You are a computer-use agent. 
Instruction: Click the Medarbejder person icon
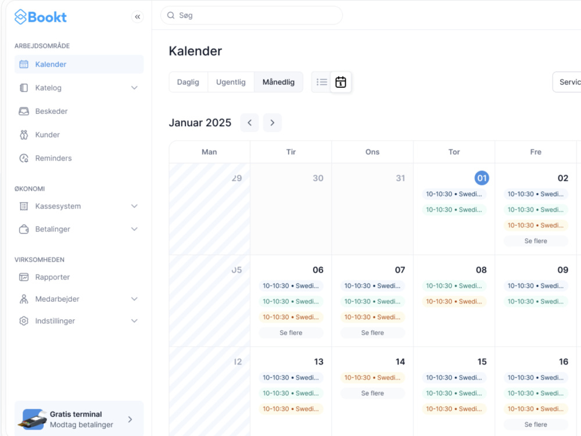coord(24,299)
